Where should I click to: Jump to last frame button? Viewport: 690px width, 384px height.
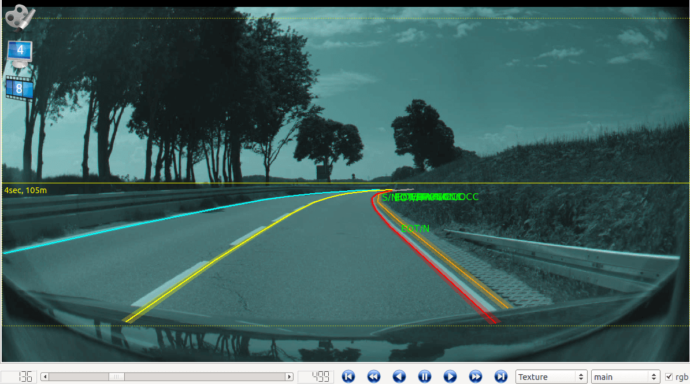pyautogui.click(x=501, y=376)
